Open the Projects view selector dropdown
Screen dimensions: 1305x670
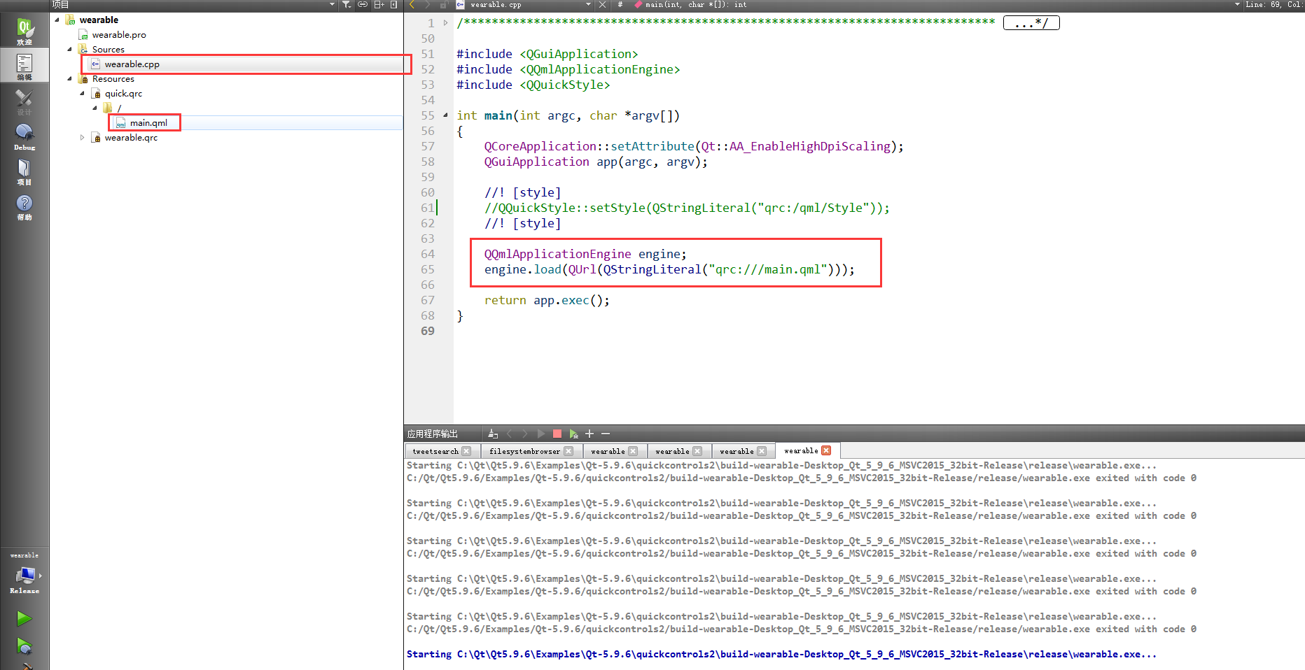pos(332,5)
